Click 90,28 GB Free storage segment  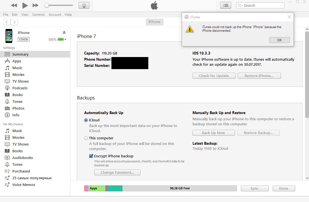pyautogui.click(x=180, y=188)
